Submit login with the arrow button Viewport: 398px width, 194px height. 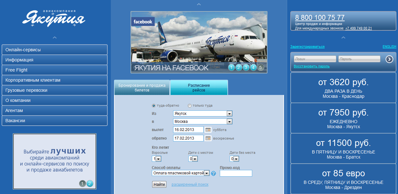tap(389, 59)
